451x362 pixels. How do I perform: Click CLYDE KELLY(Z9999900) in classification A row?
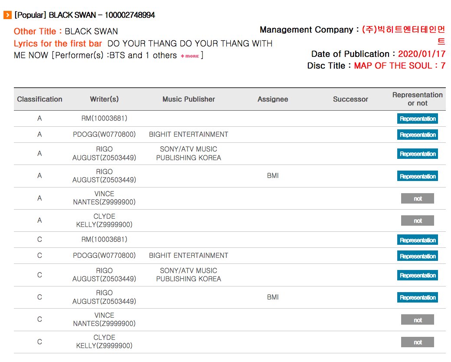coord(104,220)
